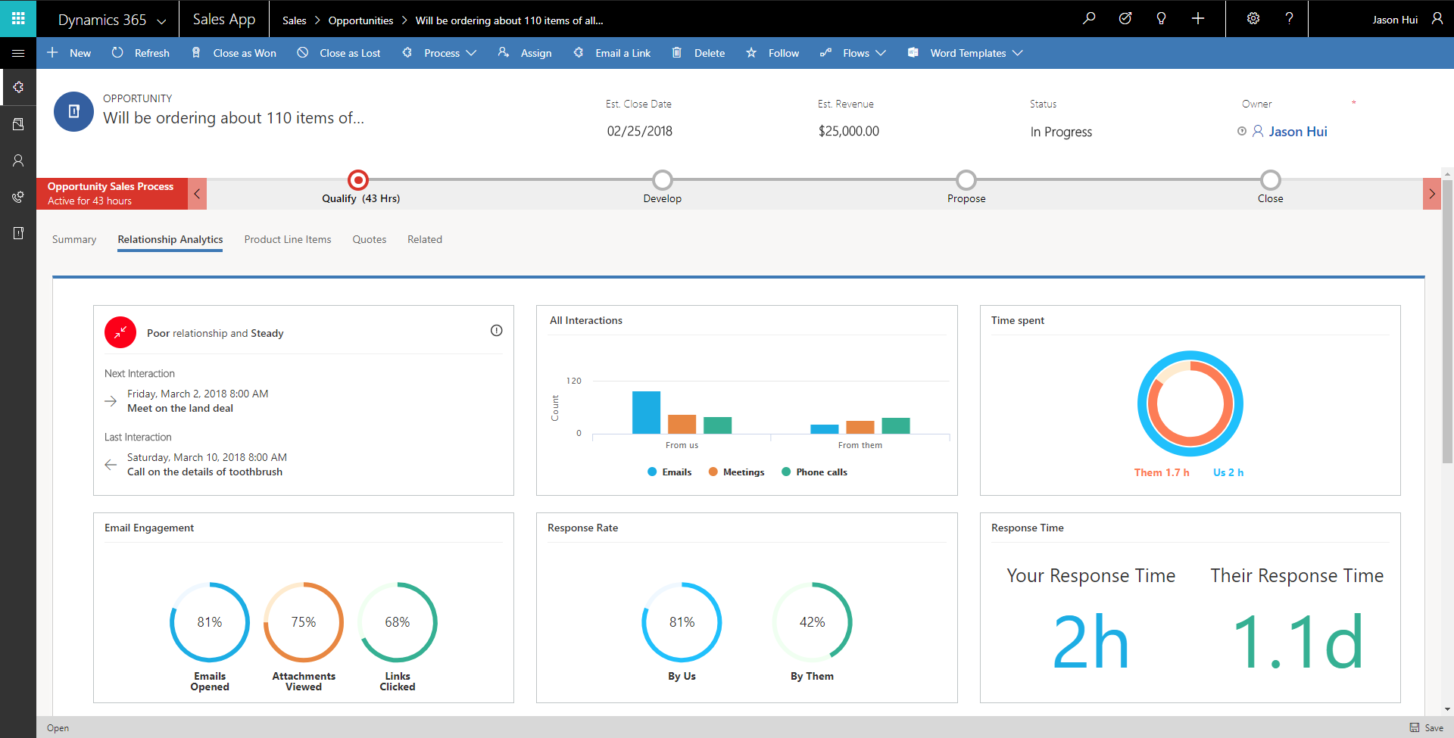
Task: Delete this opportunity
Action: (x=699, y=53)
